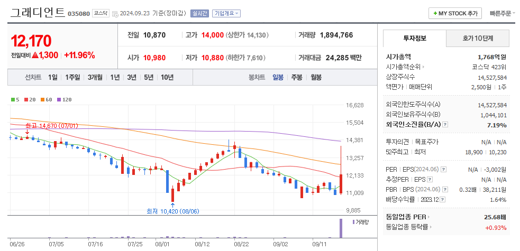Select the 주봉 weekly candle chart
The width and height of the screenshot is (520, 251).
(297, 78)
